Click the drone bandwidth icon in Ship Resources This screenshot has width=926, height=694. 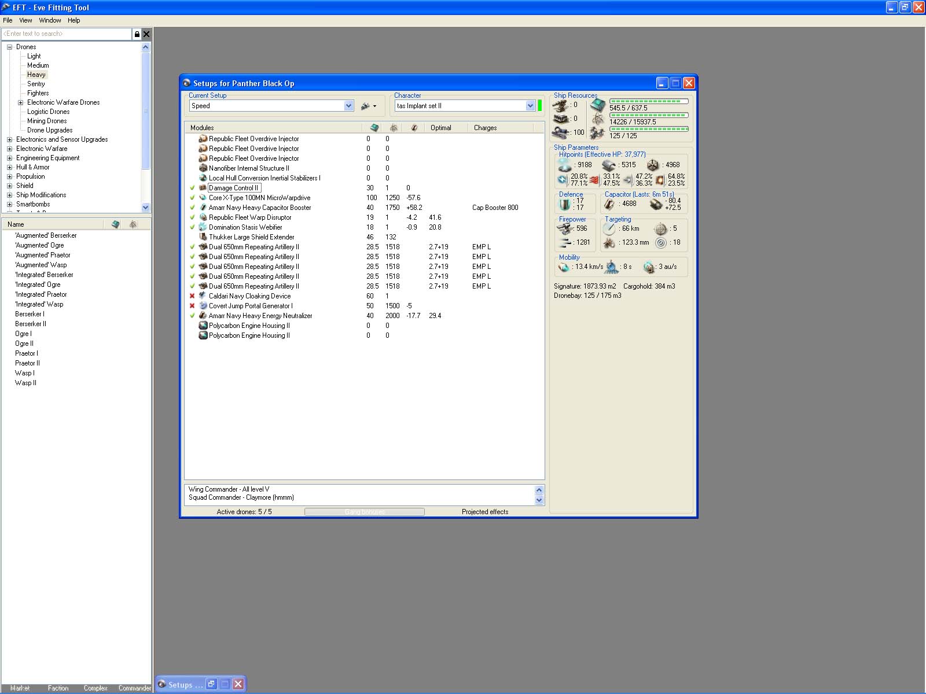[597, 134]
